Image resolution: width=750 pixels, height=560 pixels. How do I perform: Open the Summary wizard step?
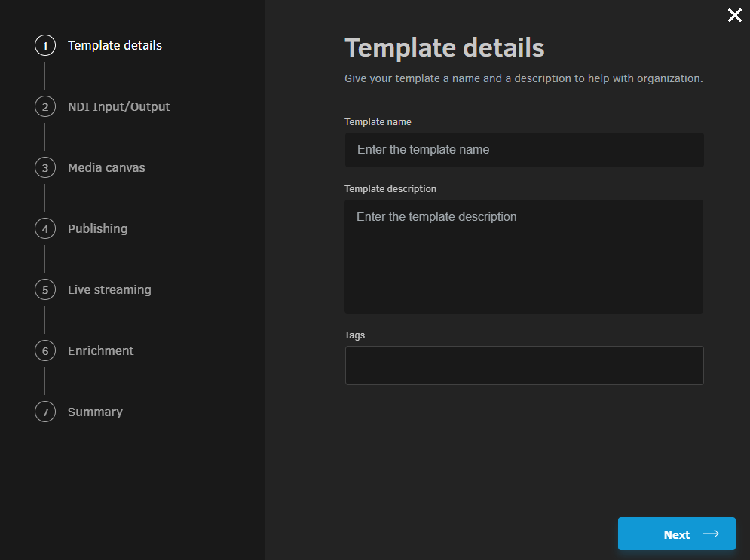95,412
